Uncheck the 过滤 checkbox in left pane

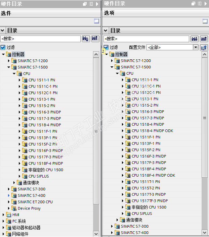[x=3, y=48]
